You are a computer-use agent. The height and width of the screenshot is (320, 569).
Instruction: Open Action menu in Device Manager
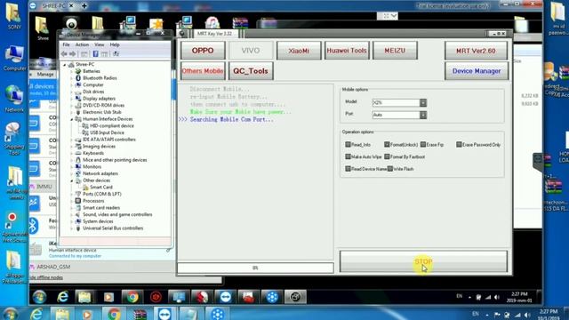(x=82, y=44)
